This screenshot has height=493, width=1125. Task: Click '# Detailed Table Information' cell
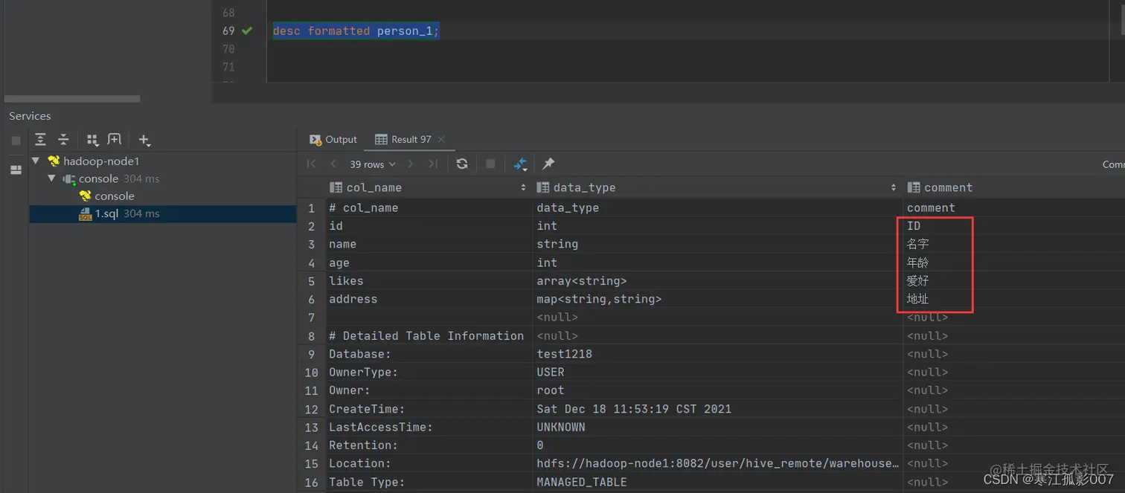[x=429, y=335]
